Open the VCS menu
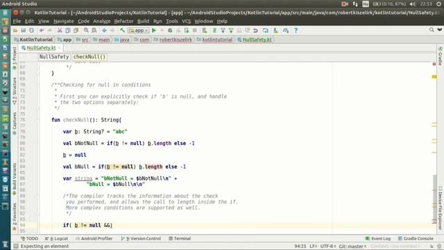 tap(186, 22)
